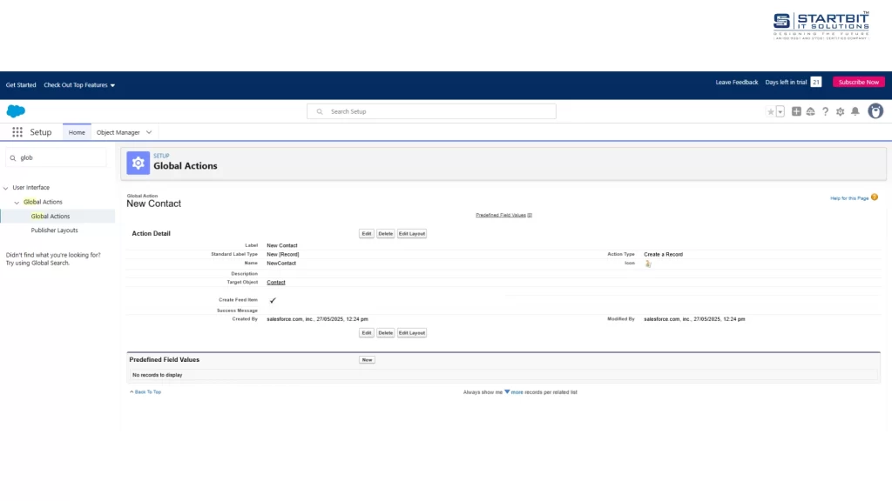This screenshot has width=892, height=501.
Task: Click the Subscribe Now button
Action: [858, 83]
